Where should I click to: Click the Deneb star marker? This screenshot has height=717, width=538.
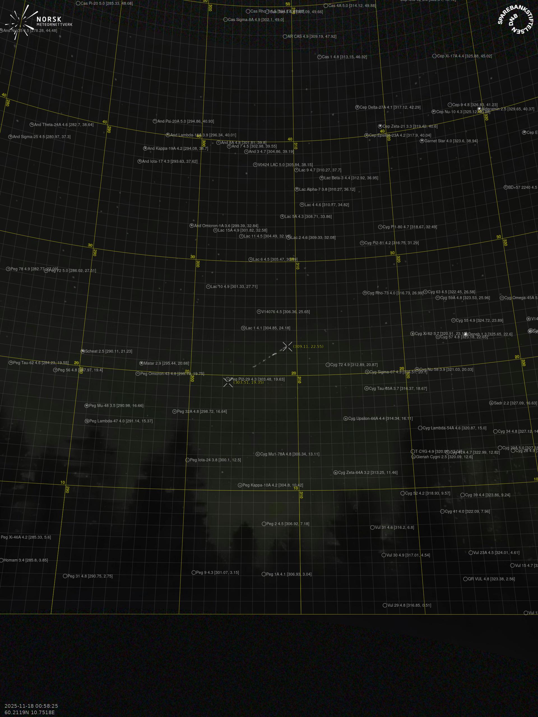click(466, 334)
